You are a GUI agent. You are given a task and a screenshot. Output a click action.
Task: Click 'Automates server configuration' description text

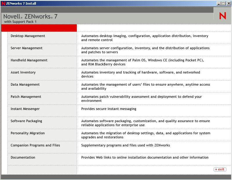pyautogui.click(x=145, y=50)
